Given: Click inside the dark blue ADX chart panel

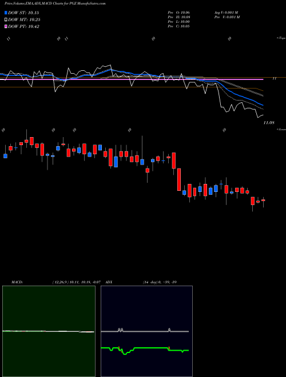Looking at the screenshot, I should click(146, 331).
